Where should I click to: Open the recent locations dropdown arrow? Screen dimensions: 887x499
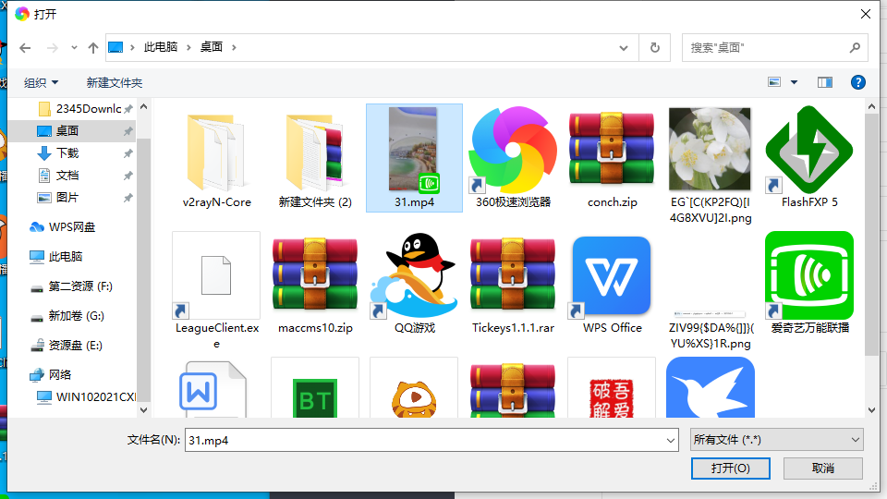(74, 48)
